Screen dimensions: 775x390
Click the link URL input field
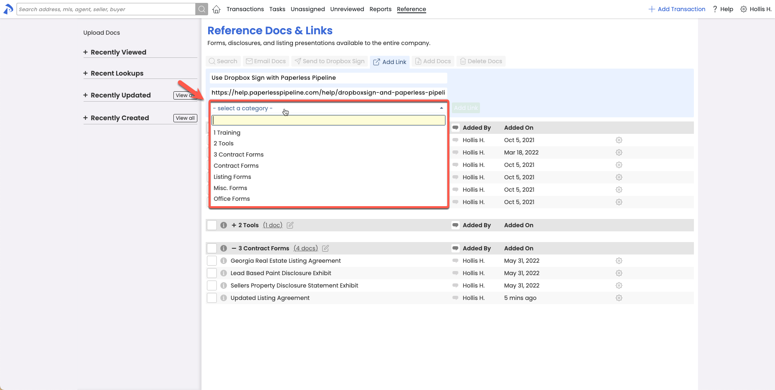pyautogui.click(x=329, y=93)
